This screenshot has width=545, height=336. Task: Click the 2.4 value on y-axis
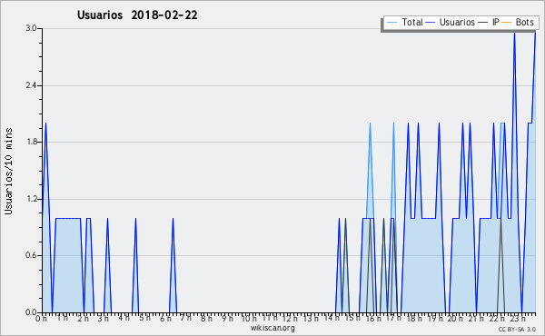tap(31, 85)
